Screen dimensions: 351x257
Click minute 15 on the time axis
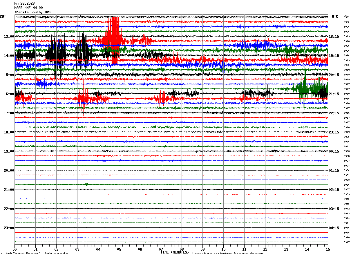[328, 249]
